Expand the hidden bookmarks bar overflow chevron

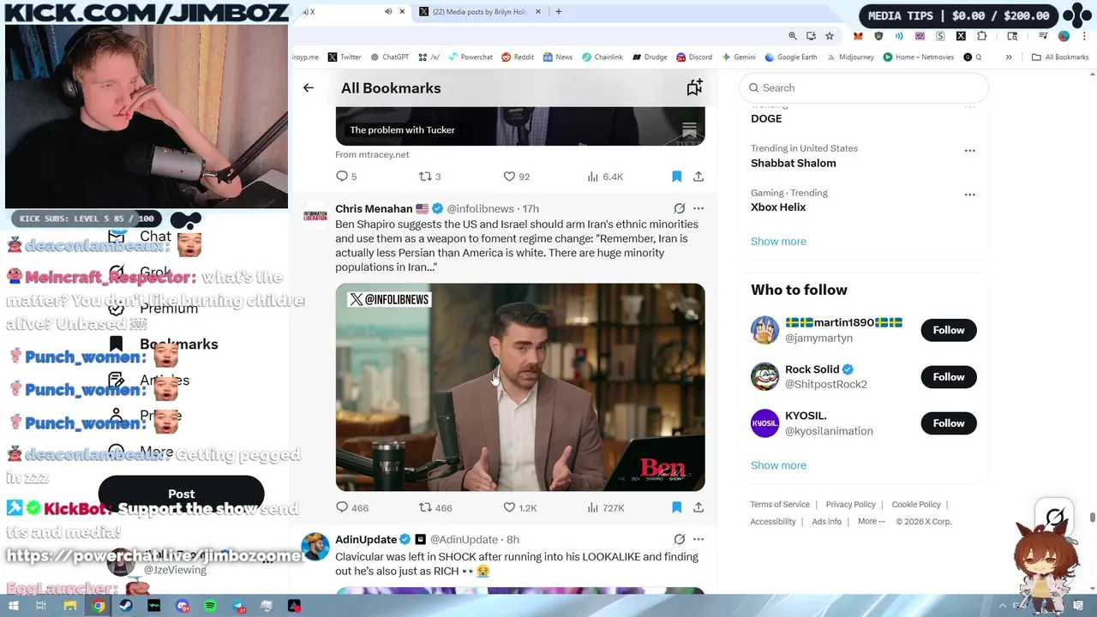point(1009,57)
